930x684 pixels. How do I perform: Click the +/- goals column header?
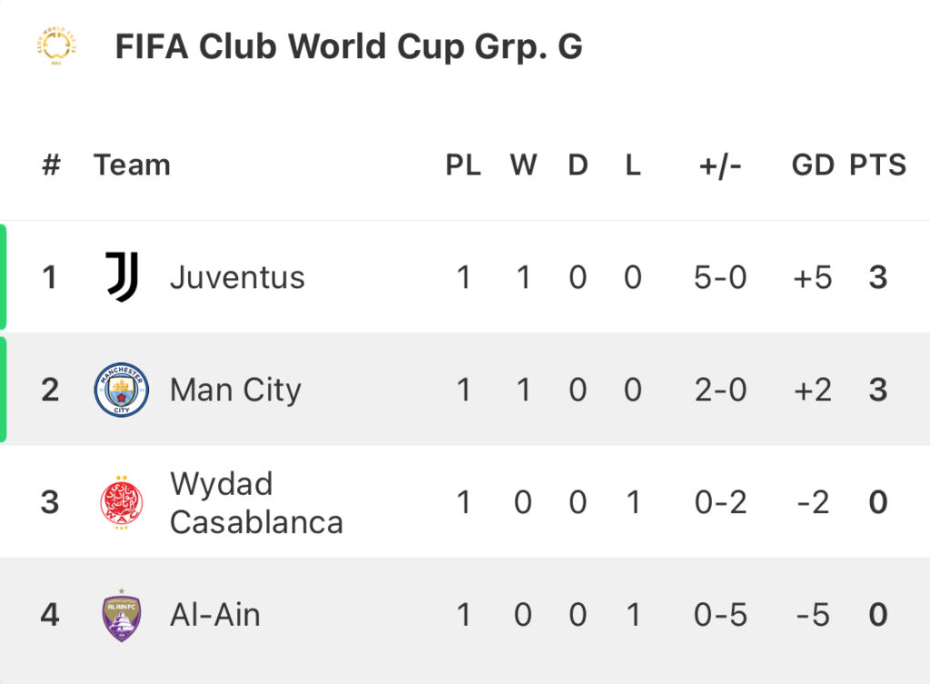click(x=720, y=166)
